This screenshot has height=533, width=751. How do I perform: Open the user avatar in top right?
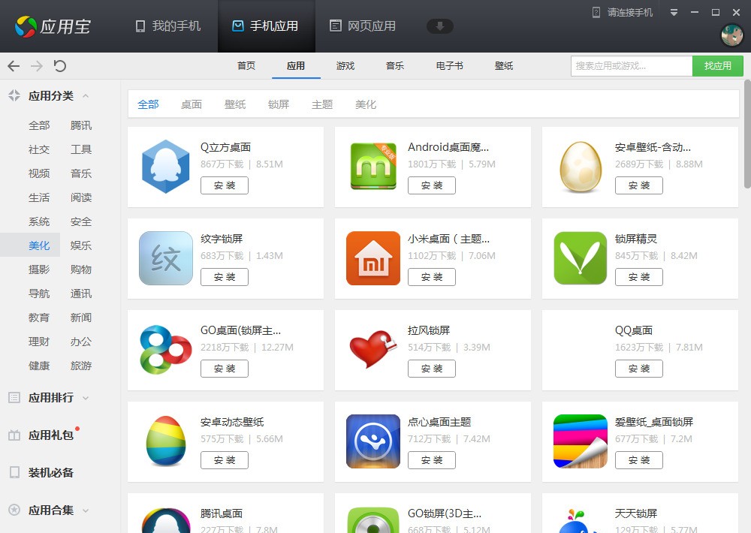[x=731, y=35]
